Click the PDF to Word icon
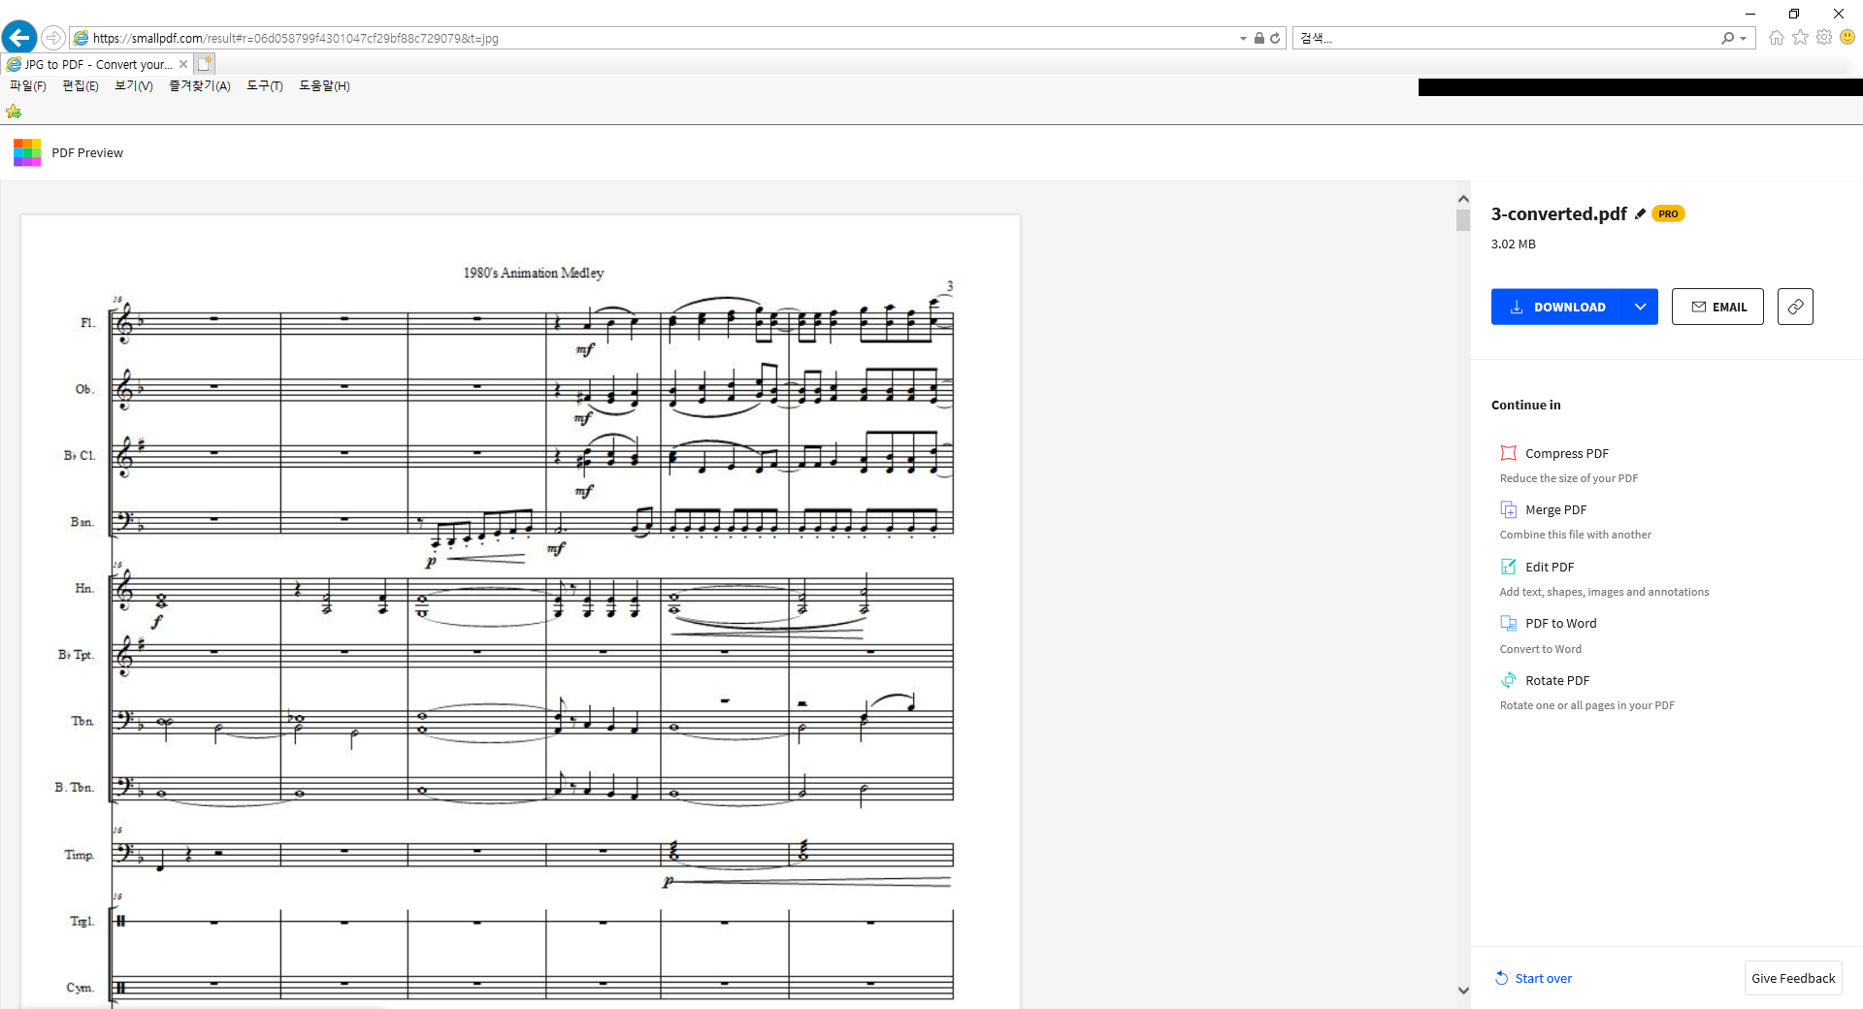This screenshot has width=1863, height=1009. point(1508,623)
